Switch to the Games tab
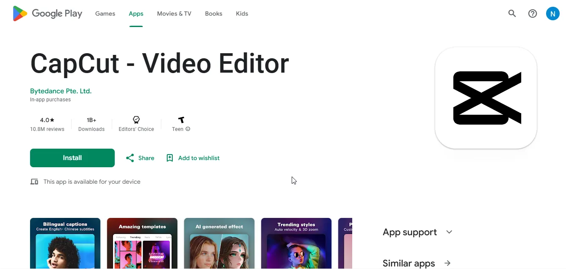This screenshot has width=566, height=269. pyautogui.click(x=105, y=13)
